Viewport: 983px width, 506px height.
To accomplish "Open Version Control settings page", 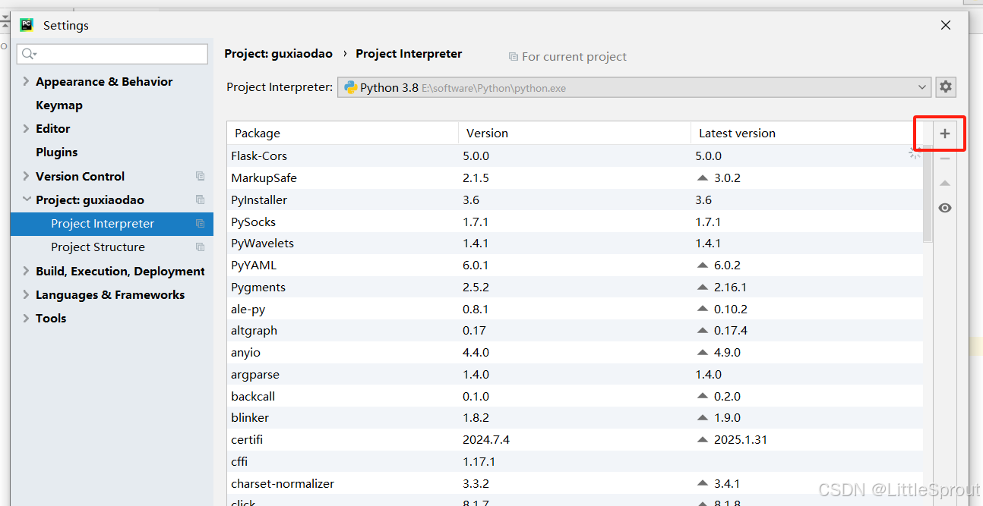I will [x=80, y=176].
